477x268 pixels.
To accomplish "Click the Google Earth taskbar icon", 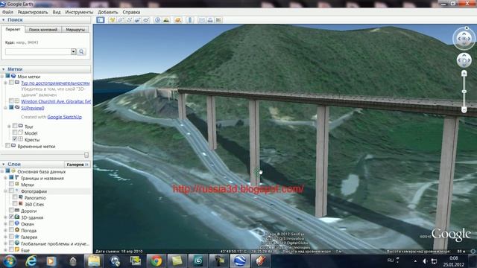I will [240, 261].
